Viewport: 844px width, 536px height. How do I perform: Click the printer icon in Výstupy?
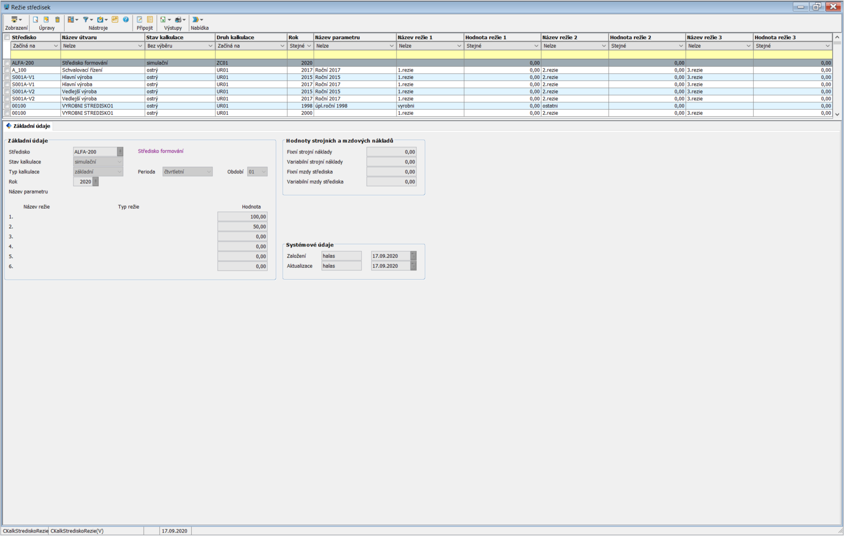(x=178, y=20)
